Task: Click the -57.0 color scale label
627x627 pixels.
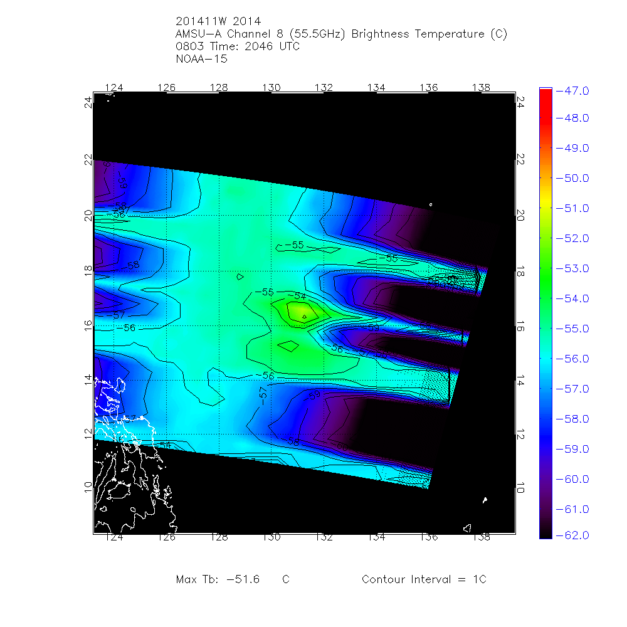Action: click(572, 389)
